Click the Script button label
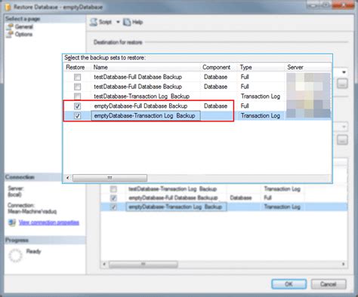 coord(105,22)
